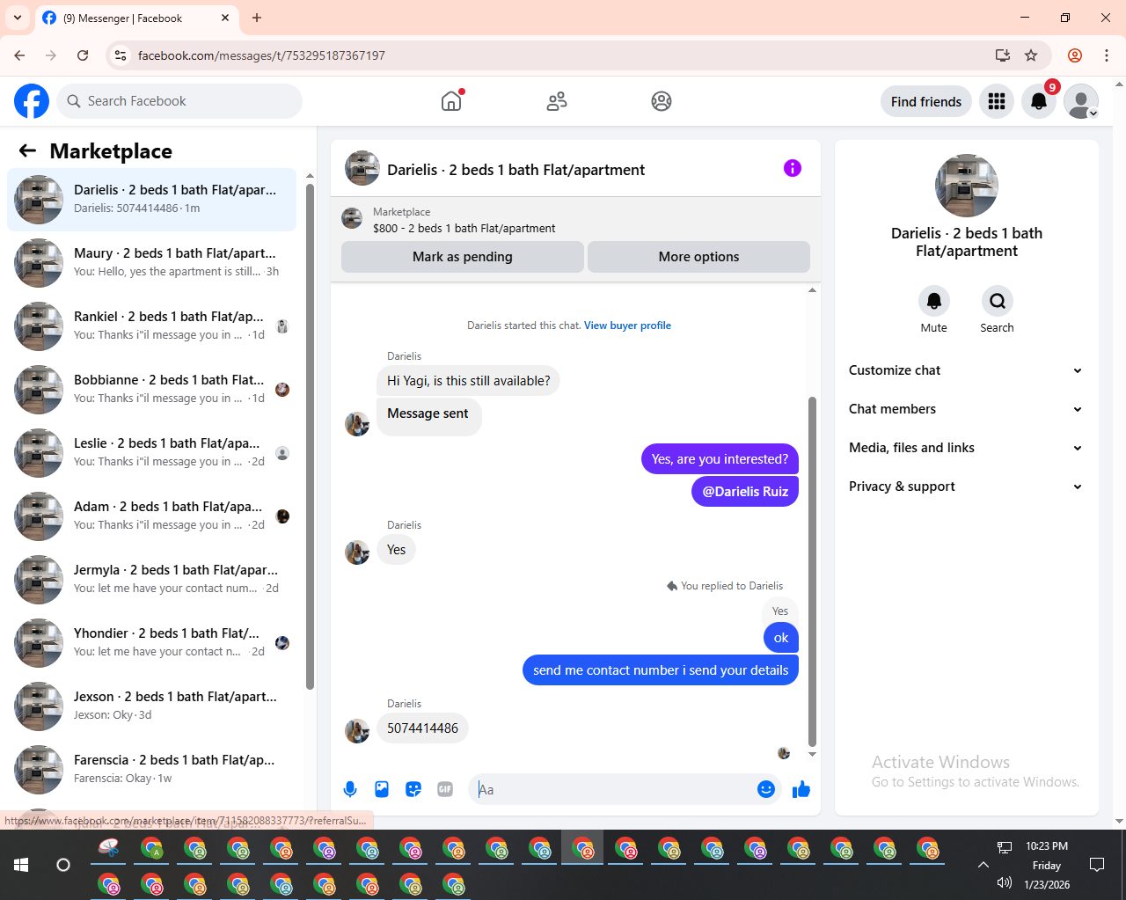Click Darielis avatar beside Yes message
The image size is (1126, 900).
point(357,552)
